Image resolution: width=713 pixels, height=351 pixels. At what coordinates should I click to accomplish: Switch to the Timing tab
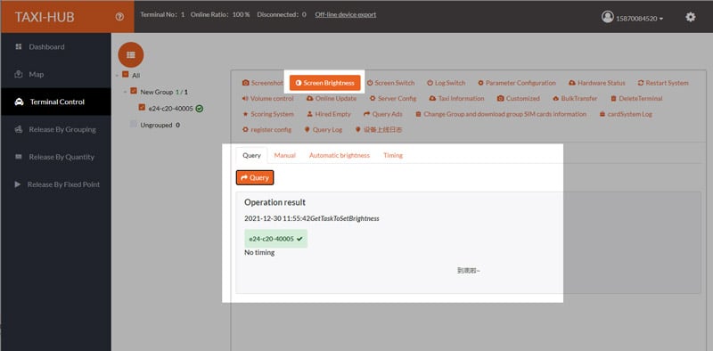click(393, 156)
